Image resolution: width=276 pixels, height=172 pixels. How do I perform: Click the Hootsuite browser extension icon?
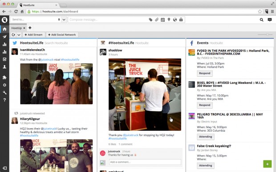(267, 12)
